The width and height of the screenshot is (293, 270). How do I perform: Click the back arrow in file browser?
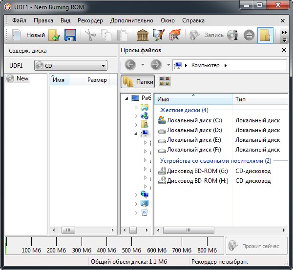pos(130,65)
